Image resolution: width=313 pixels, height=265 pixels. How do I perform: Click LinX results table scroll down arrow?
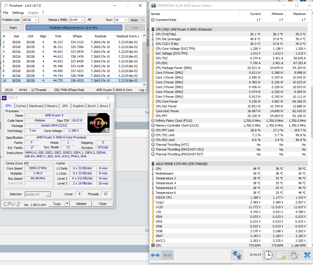144,84
